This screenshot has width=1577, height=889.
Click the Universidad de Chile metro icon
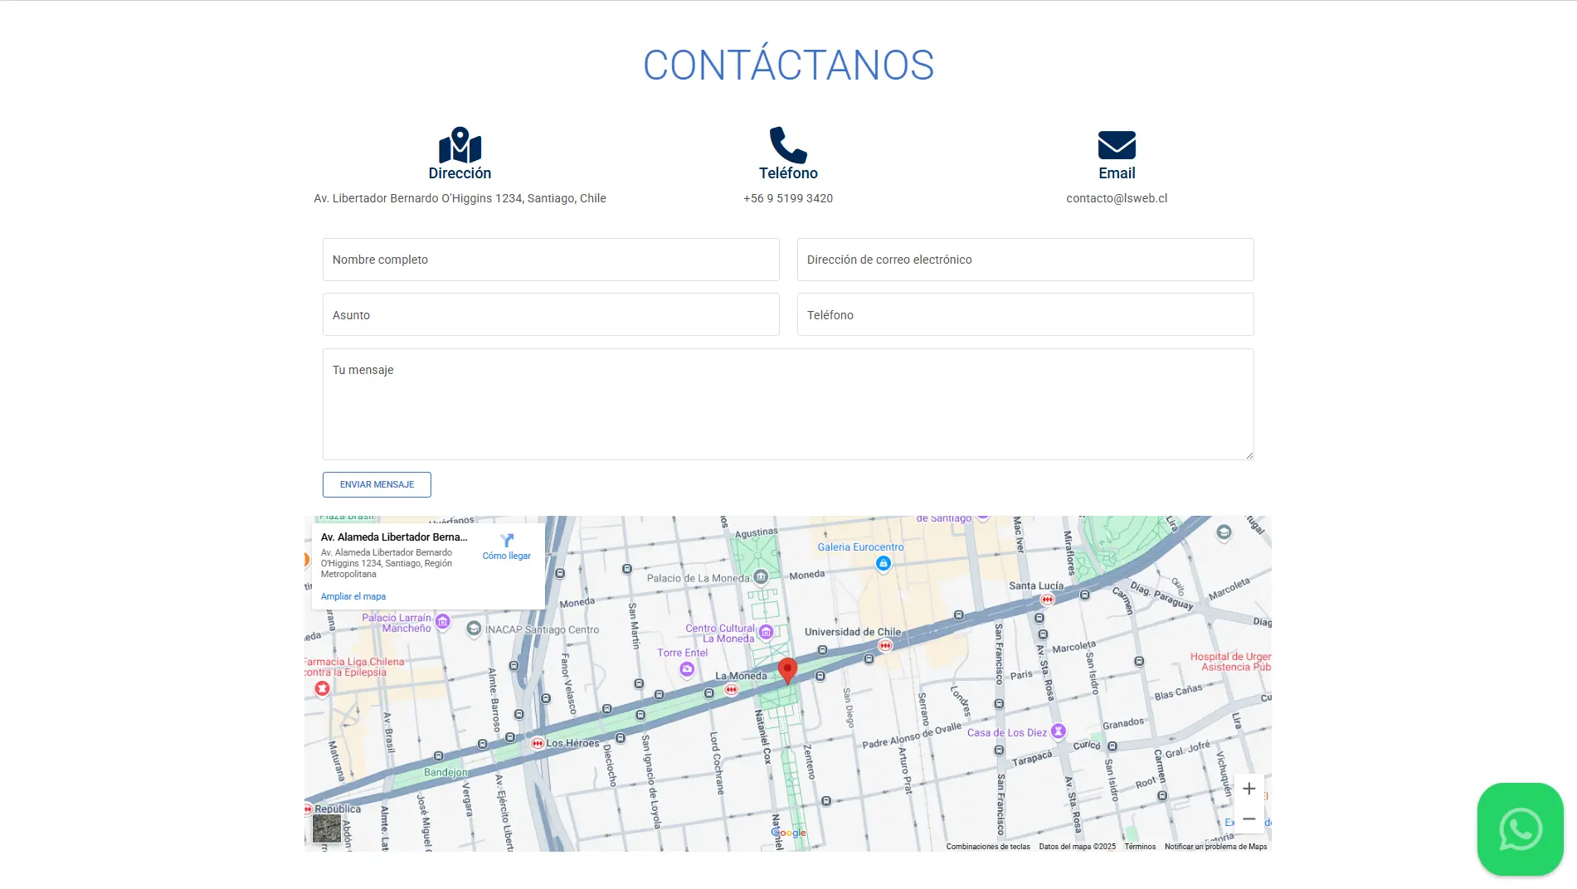point(887,644)
